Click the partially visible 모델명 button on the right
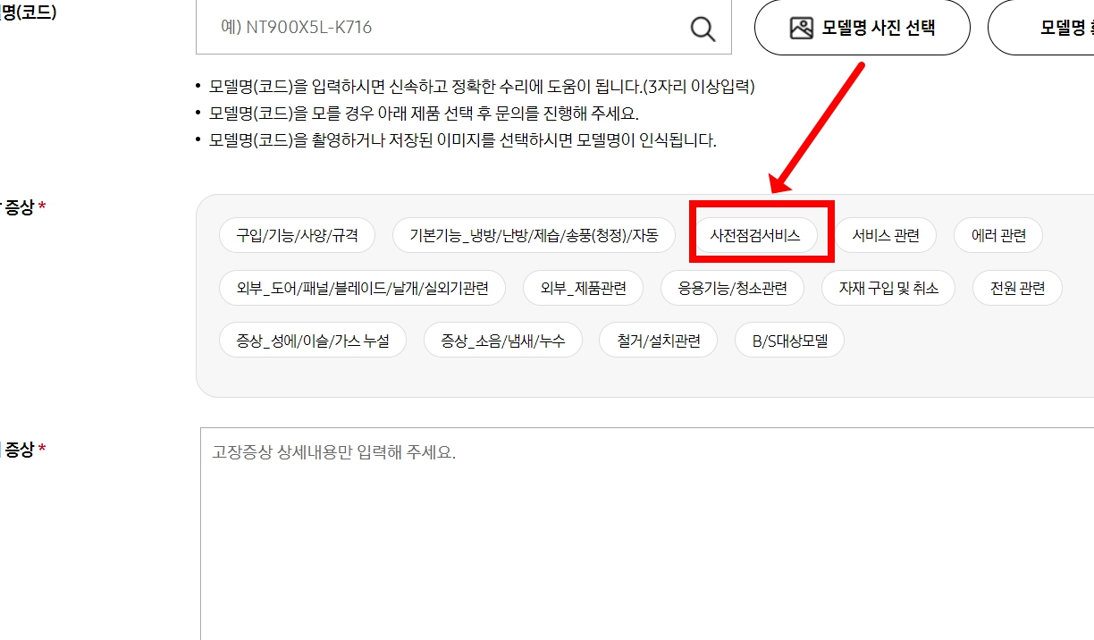The width and height of the screenshot is (1094, 640). pos(1055,26)
